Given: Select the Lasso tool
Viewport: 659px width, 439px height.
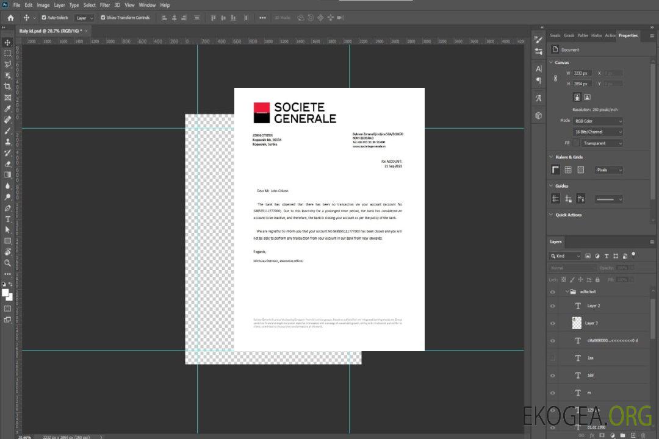Looking at the screenshot, I should 7,64.
